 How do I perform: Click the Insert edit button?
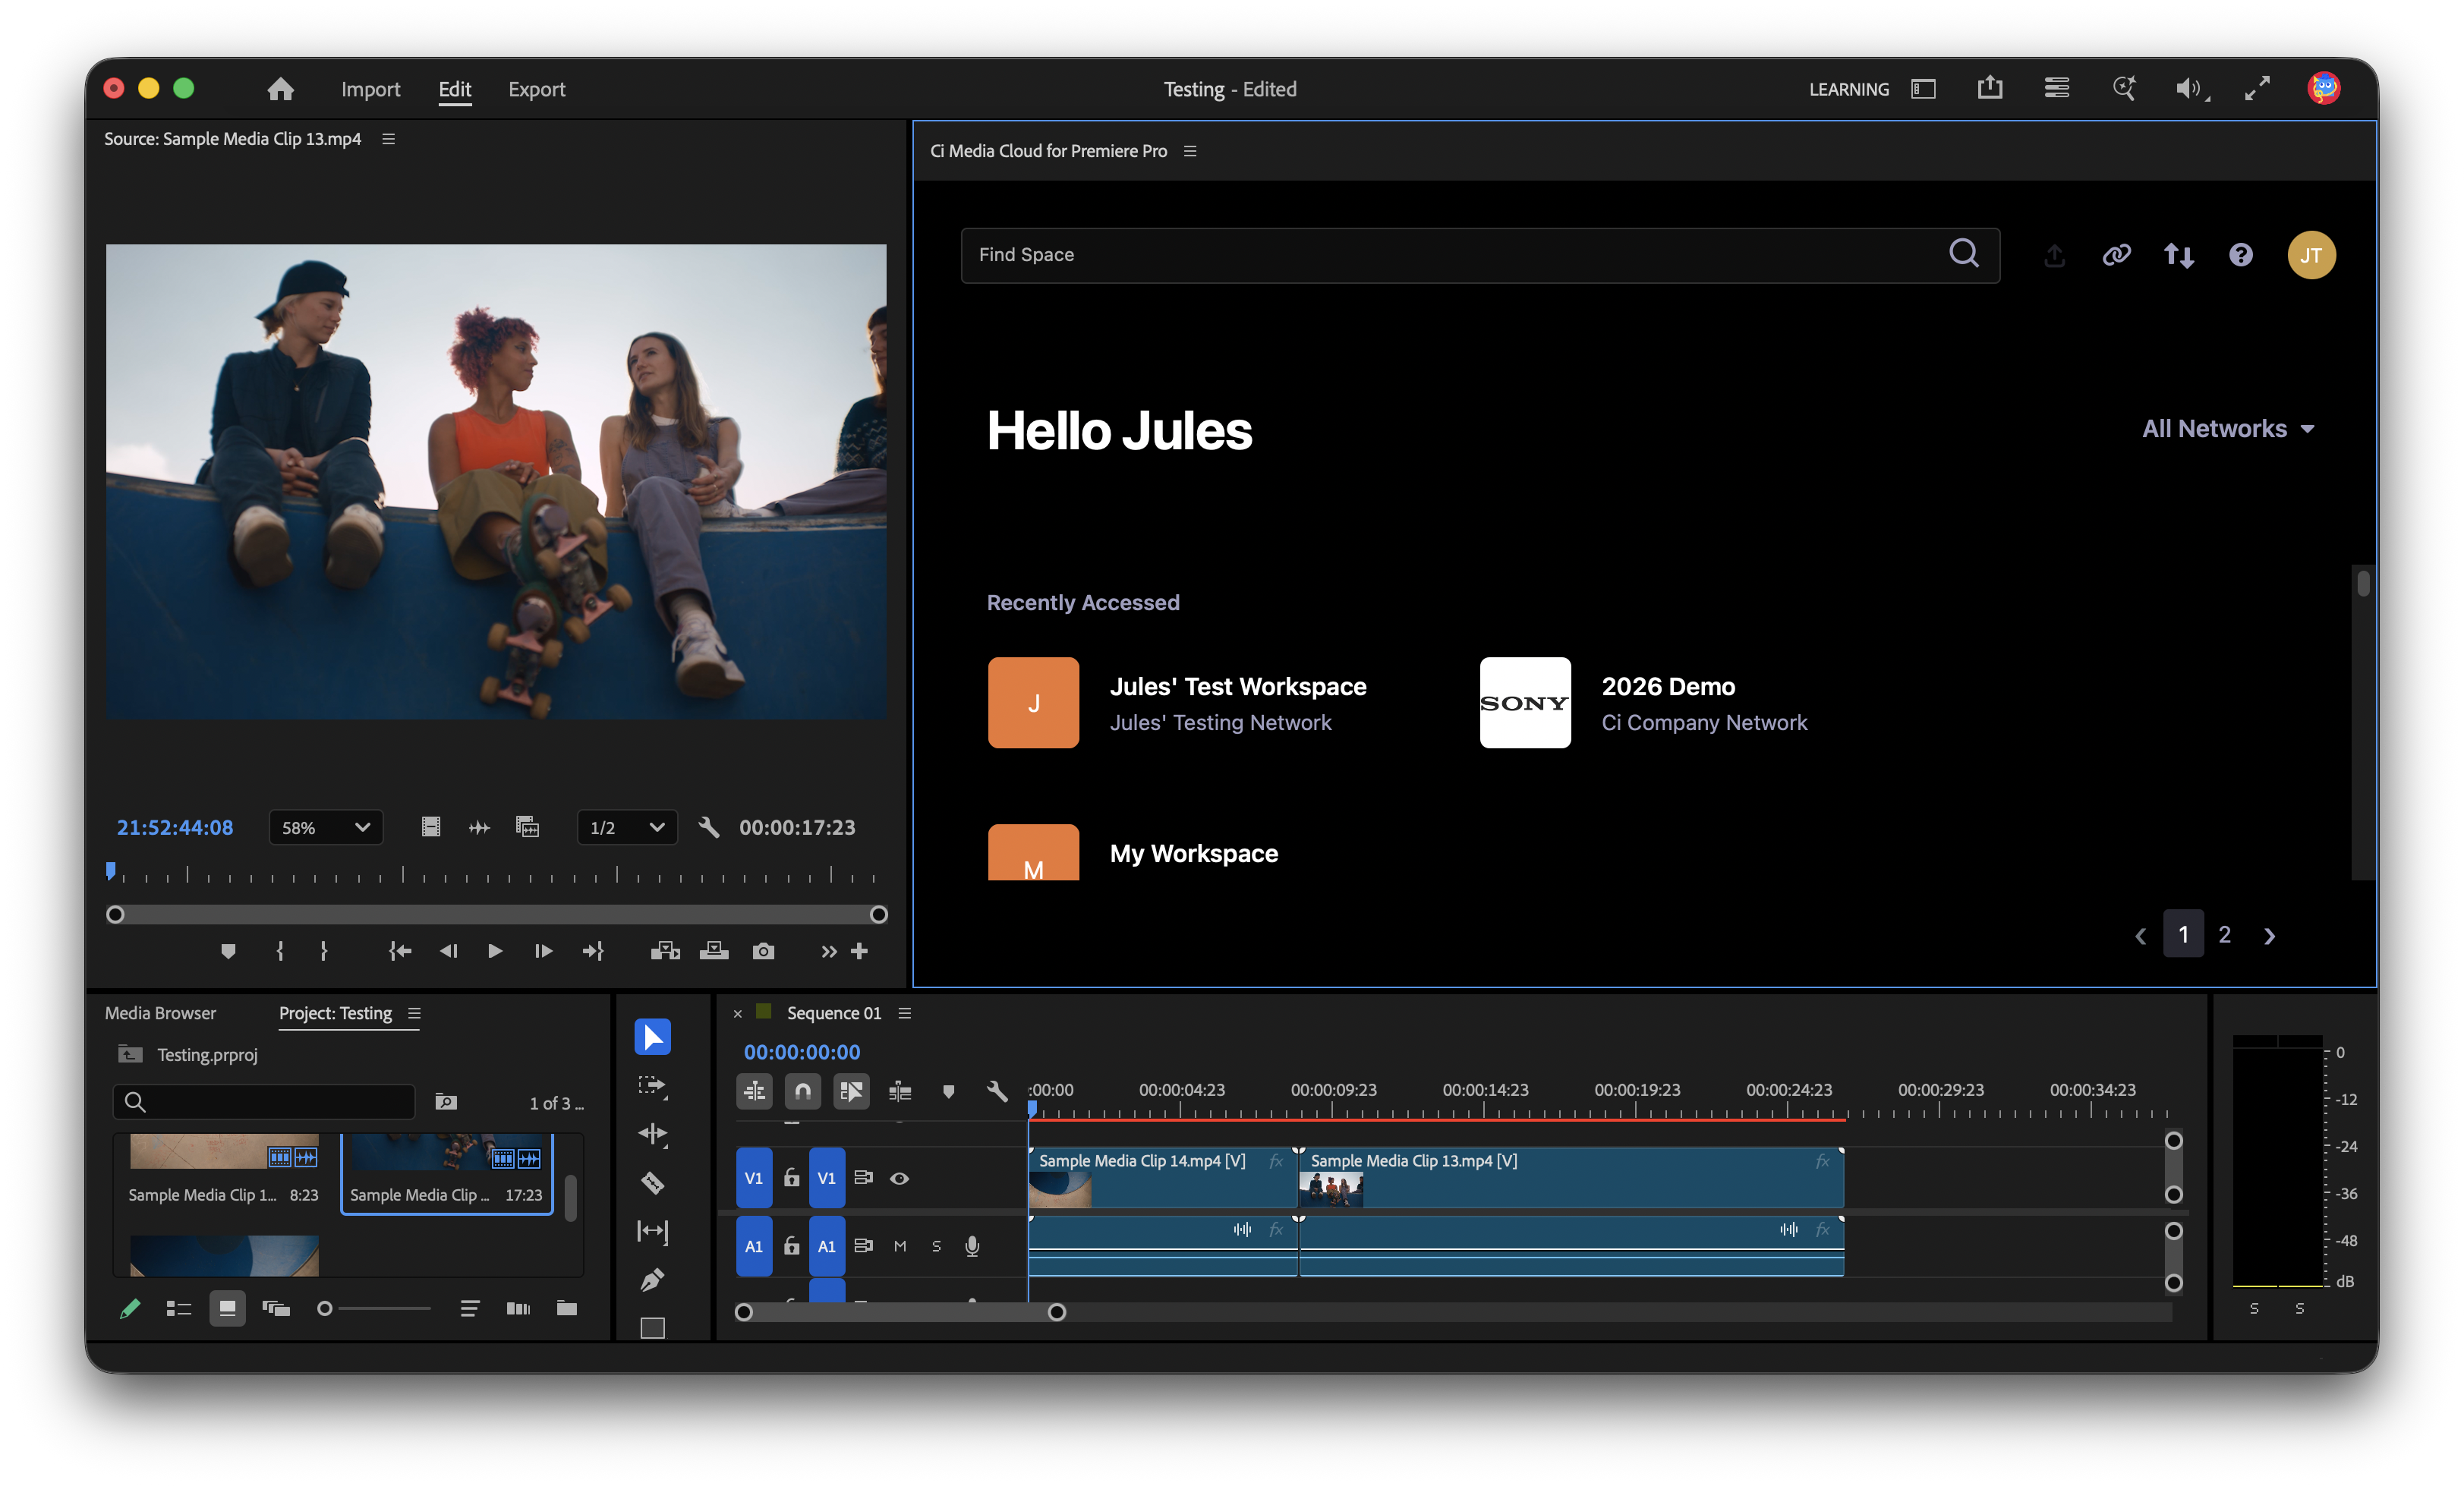click(x=665, y=951)
